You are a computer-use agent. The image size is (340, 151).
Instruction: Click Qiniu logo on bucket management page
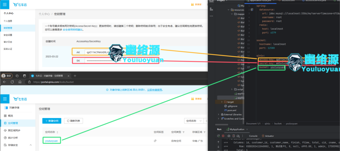tap(20, 99)
